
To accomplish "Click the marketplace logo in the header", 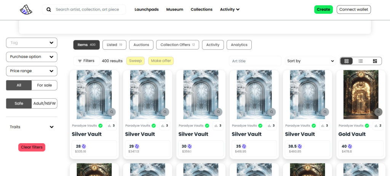I will [26, 10].
